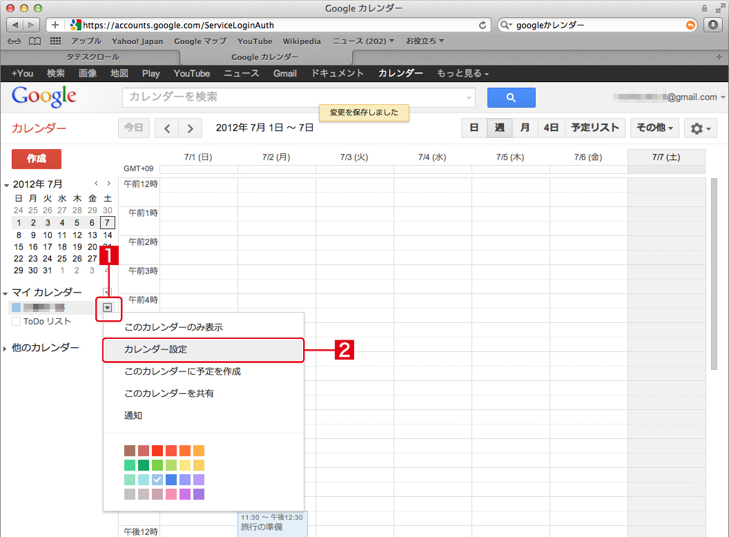
Task: Open the calendar search options arrow
Action: pyautogui.click(x=469, y=97)
